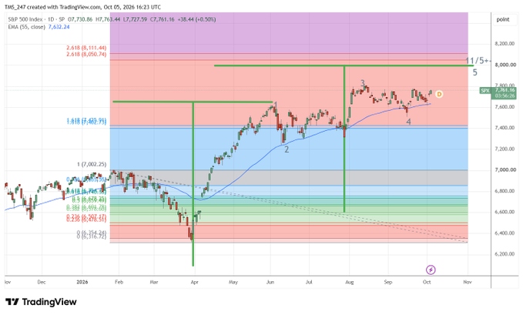Click the close price C7,761.16
The height and width of the screenshot is (315, 523).
coord(162,19)
